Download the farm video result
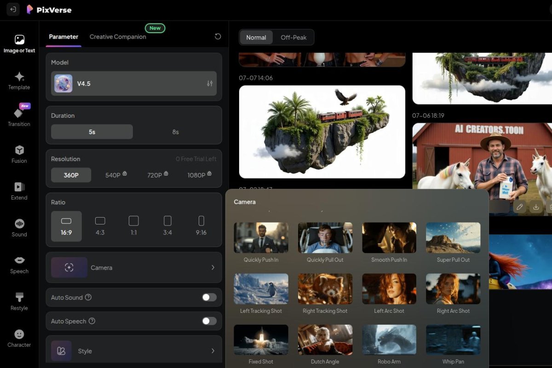Viewport: 552px width, 368px height. click(536, 207)
